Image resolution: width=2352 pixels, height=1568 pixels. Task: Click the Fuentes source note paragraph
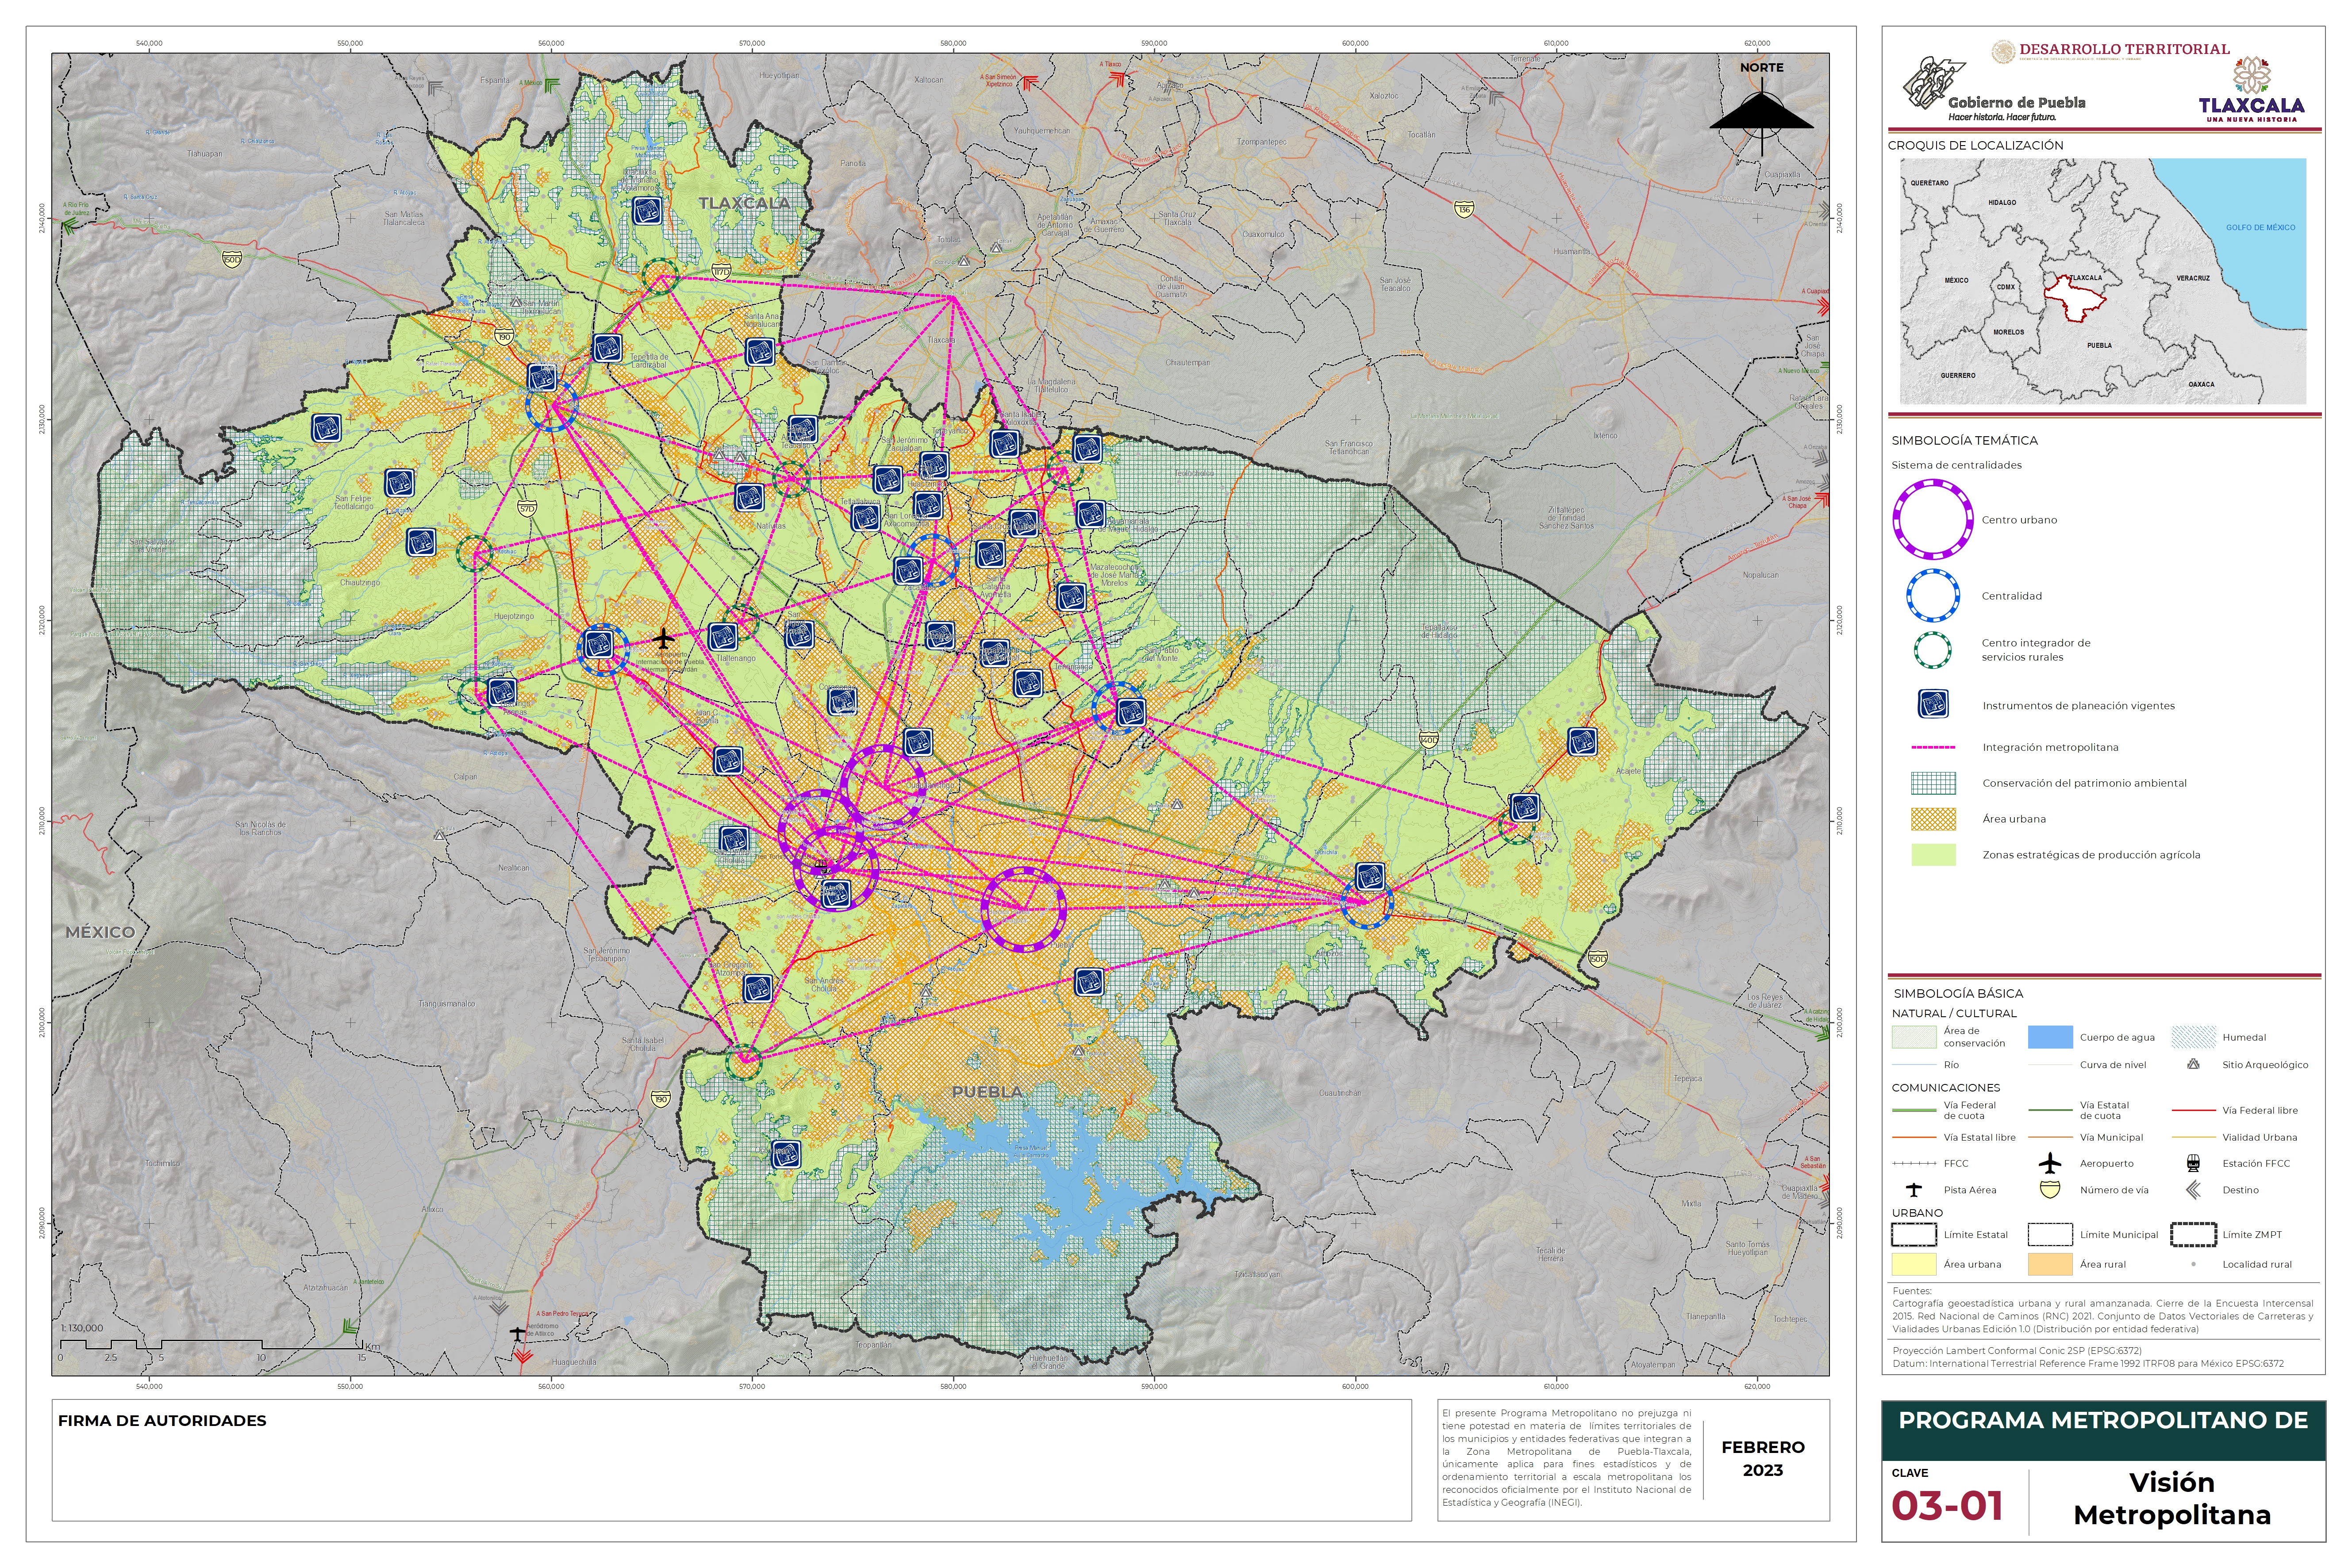2102,1310
